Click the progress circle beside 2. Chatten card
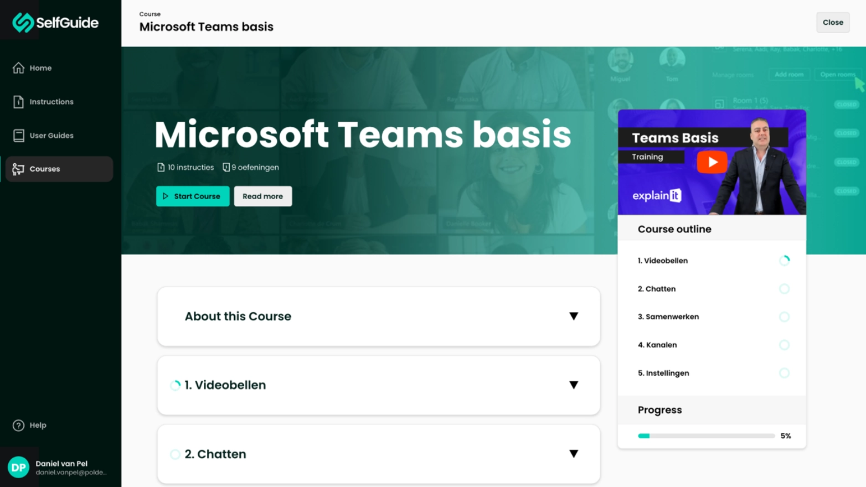This screenshot has width=866, height=487. (176, 454)
